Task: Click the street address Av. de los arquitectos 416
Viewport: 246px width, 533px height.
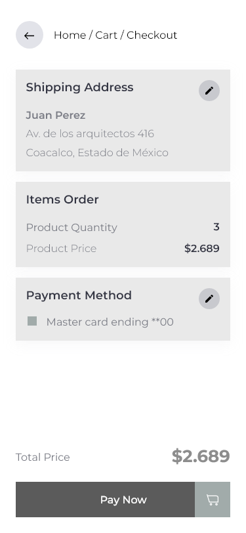Action: [x=90, y=134]
